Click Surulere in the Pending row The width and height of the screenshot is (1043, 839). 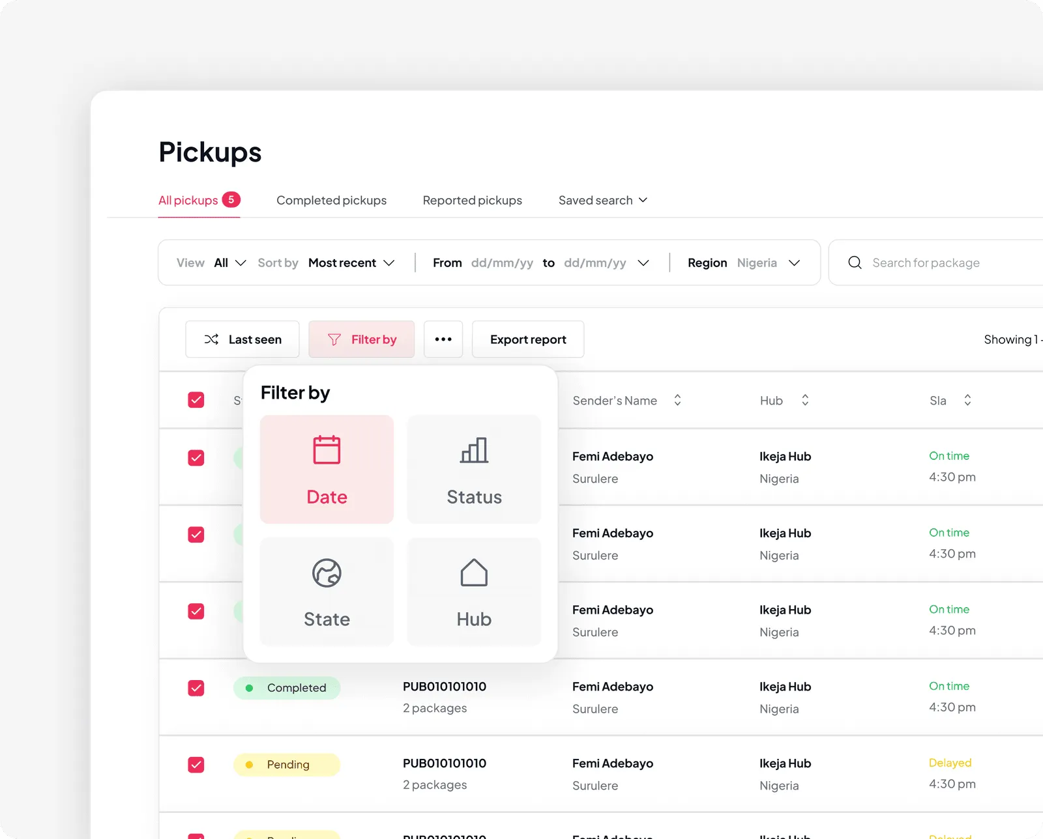[x=595, y=786]
